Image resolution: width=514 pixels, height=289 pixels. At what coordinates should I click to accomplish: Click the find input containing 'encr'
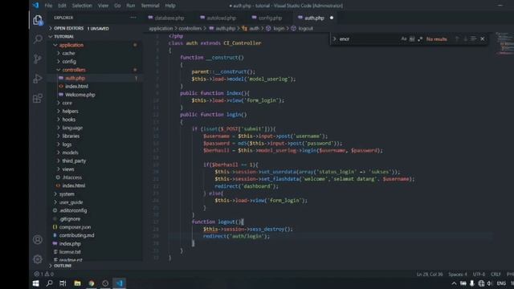point(369,39)
